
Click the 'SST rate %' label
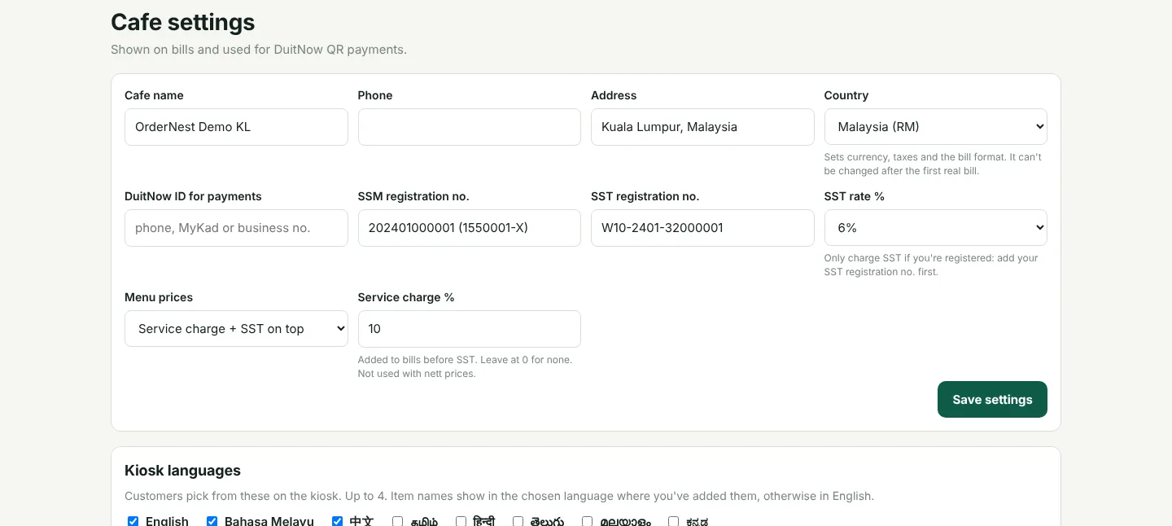point(855,196)
